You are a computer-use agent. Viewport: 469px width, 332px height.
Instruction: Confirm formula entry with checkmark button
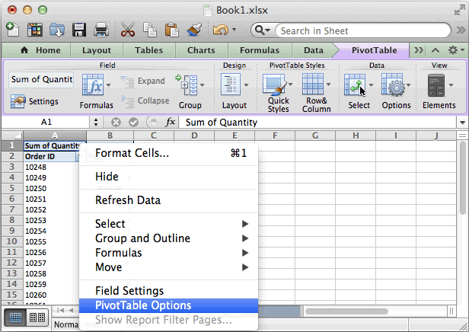click(x=133, y=122)
